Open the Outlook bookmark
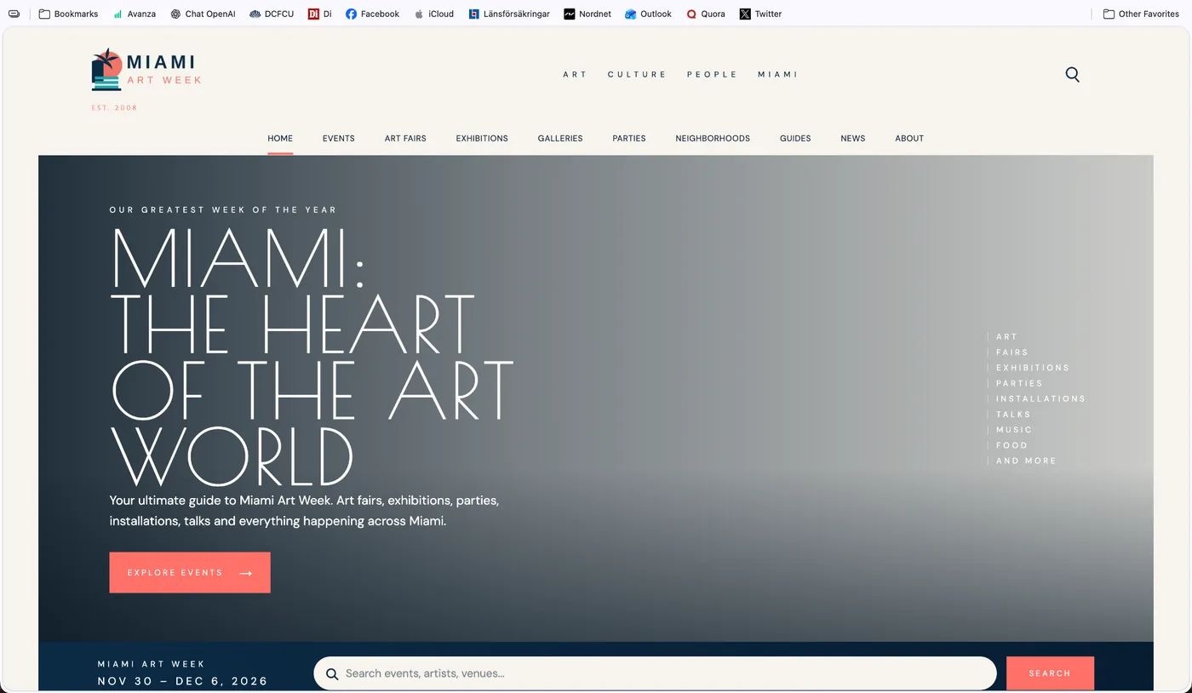Viewport: 1192px width, 693px height. [x=648, y=14]
